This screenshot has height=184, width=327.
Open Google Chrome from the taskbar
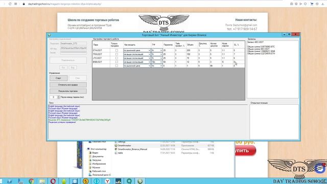pyautogui.click(x=31, y=181)
